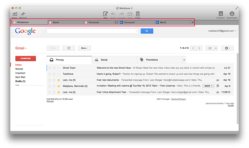Click the Forward toolbar arrow
Screen dimensions: 249x148
point(122,14)
